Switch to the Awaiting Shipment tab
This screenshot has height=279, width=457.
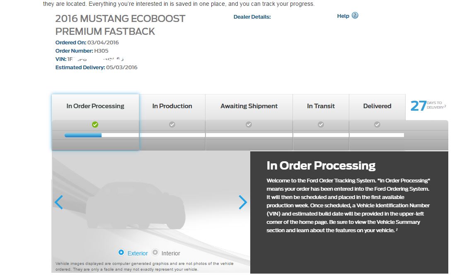click(249, 107)
